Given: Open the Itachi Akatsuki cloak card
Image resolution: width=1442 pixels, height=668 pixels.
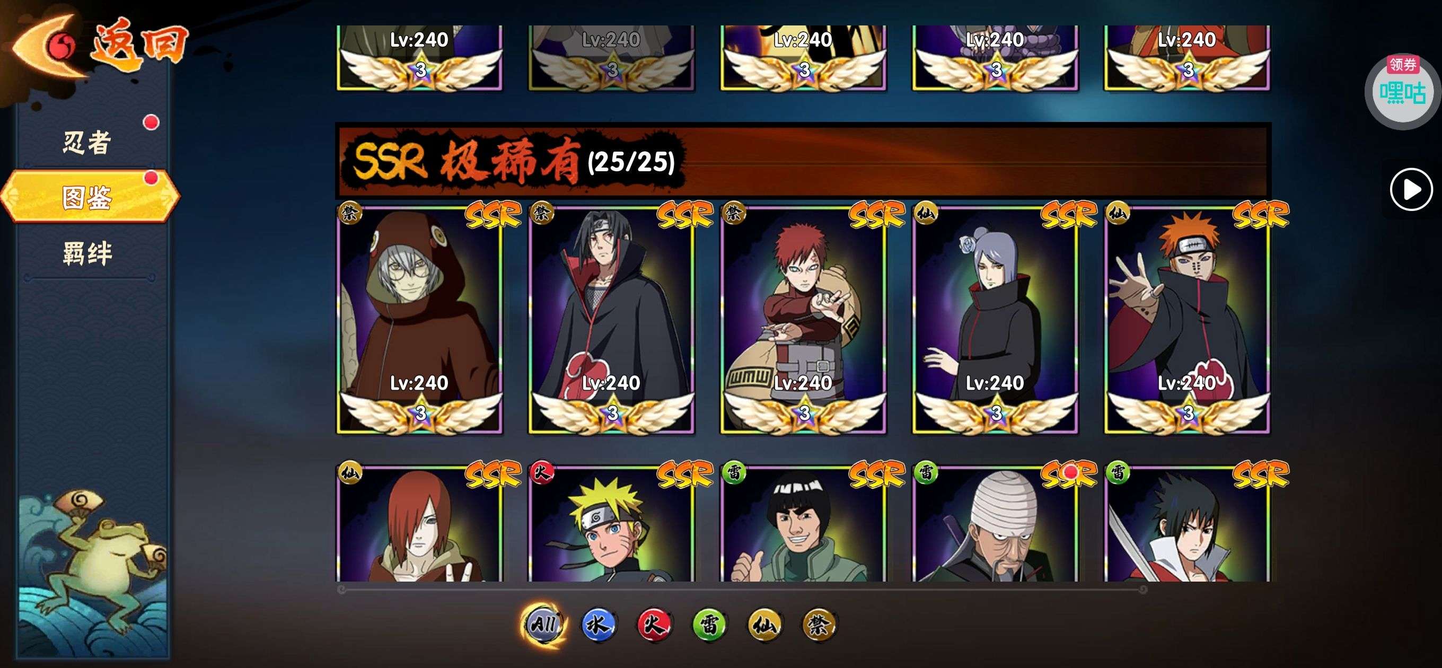Looking at the screenshot, I should pyautogui.click(x=611, y=320).
